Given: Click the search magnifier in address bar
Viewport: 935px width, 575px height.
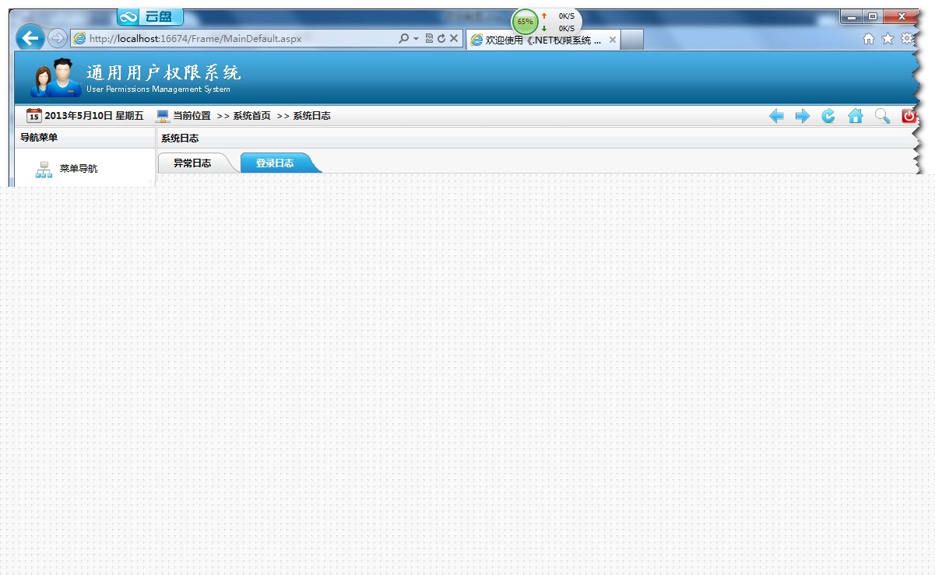Looking at the screenshot, I should [403, 38].
